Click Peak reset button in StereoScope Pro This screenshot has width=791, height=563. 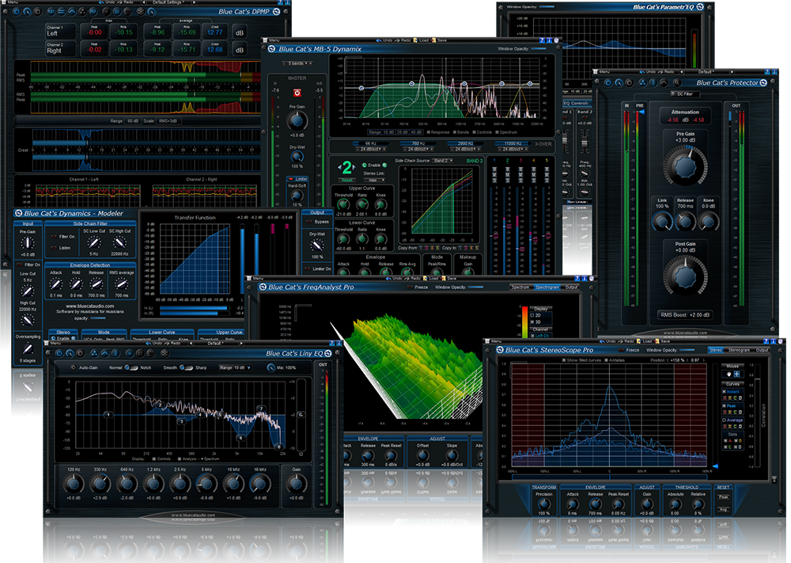click(x=724, y=496)
